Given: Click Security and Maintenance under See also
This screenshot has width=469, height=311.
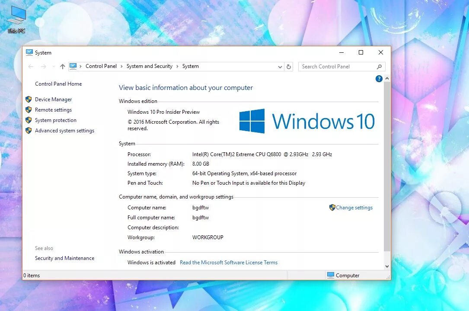Looking at the screenshot, I should pyautogui.click(x=64, y=258).
